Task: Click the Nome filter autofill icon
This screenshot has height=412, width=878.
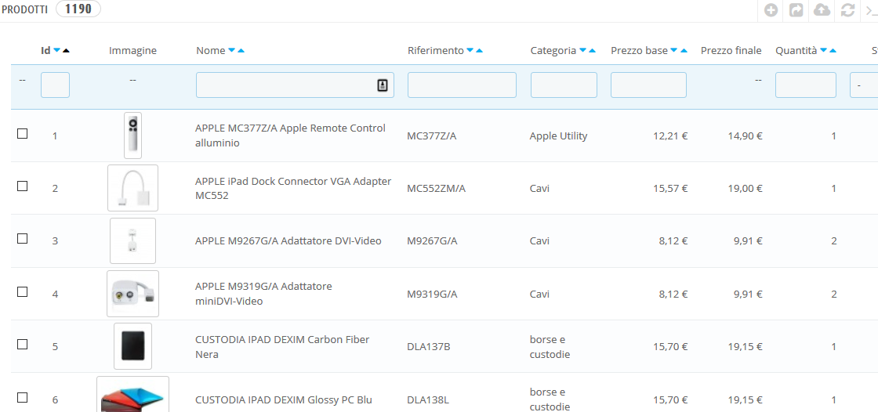Action: pyautogui.click(x=383, y=85)
